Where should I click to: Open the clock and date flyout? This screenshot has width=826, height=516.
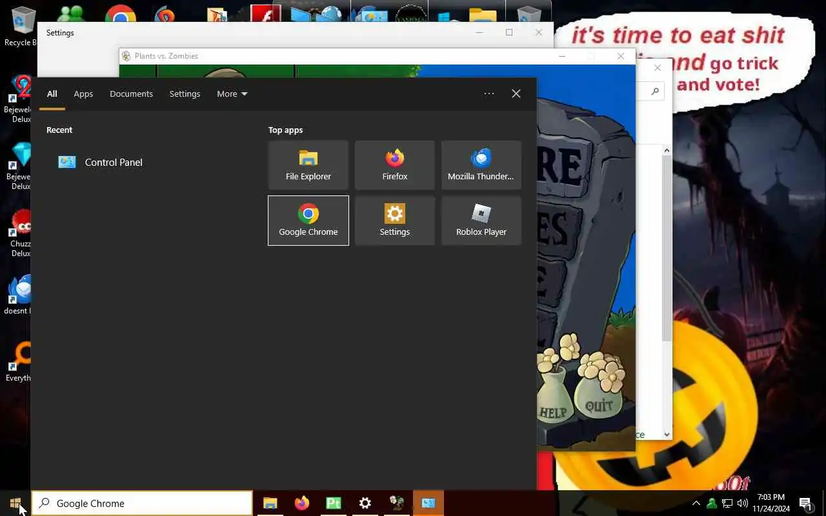pyautogui.click(x=771, y=503)
